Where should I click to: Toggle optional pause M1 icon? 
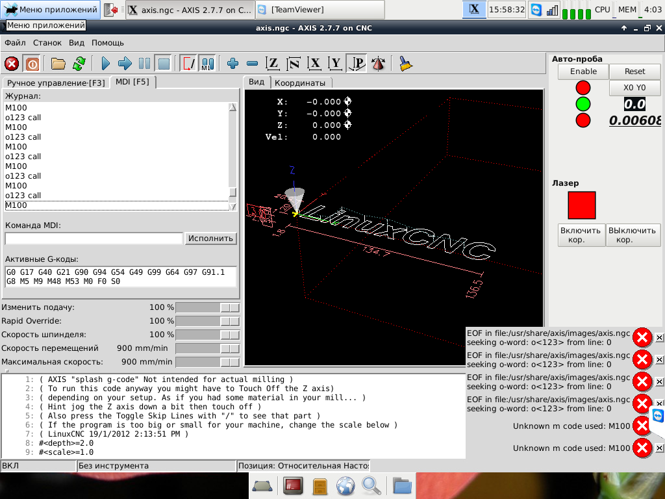(x=207, y=64)
